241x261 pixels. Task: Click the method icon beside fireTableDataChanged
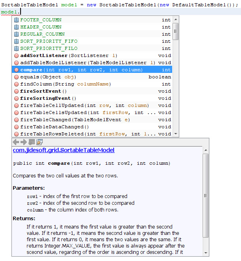(x=16, y=127)
